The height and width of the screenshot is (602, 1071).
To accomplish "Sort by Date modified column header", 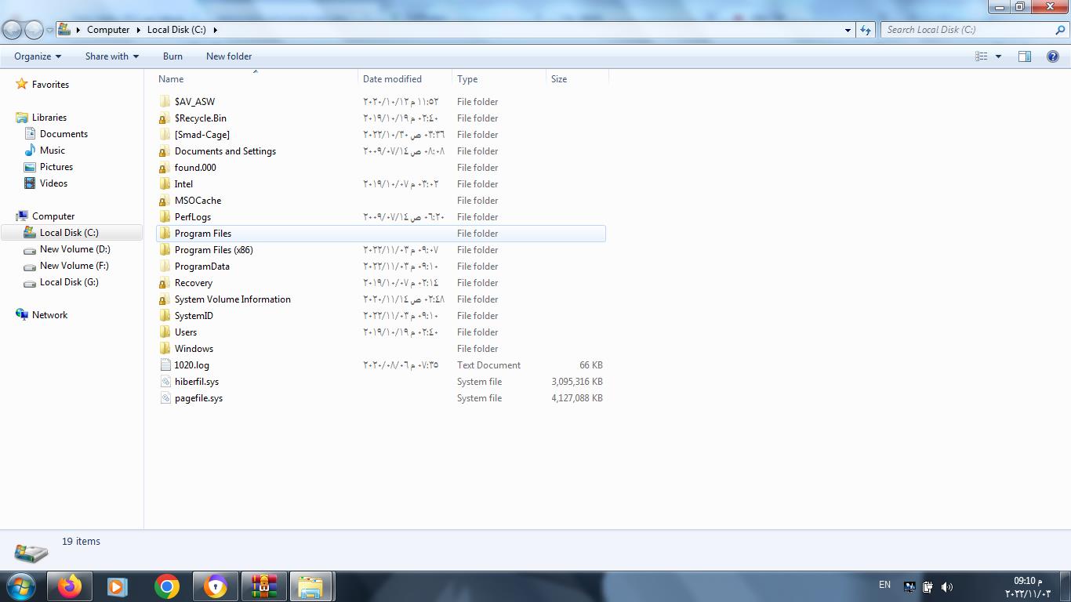I will [x=392, y=79].
